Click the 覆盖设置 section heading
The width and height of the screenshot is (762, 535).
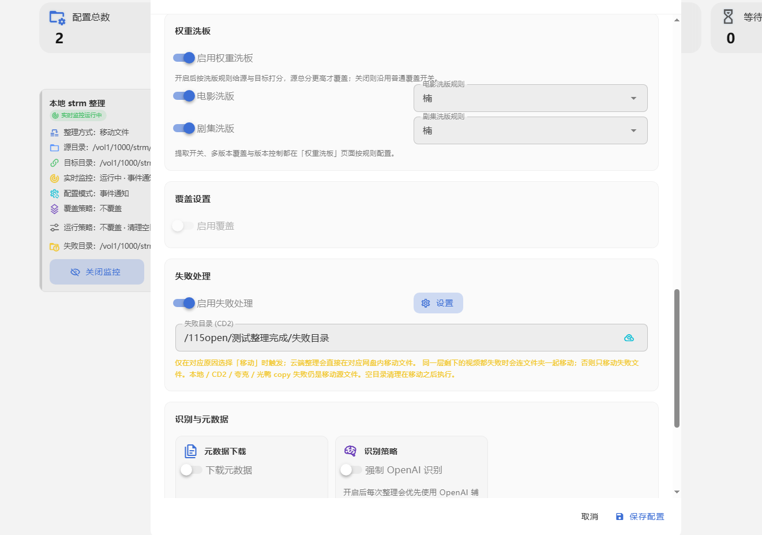(193, 199)
